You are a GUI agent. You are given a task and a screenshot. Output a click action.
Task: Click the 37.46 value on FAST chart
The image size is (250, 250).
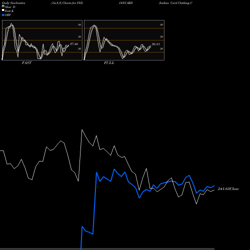click(74, 44)
